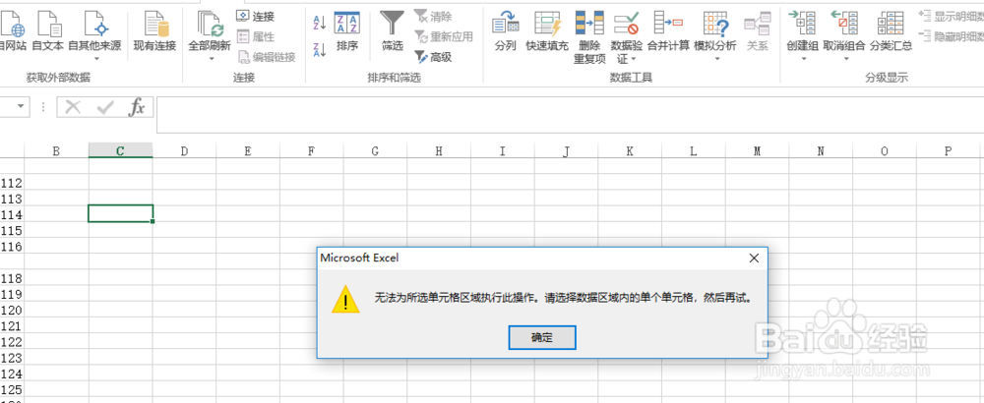Toggle the 筛选 (Filter) funnel
The height and width of the screenshot is (403, 984).
tap(393, 30)
